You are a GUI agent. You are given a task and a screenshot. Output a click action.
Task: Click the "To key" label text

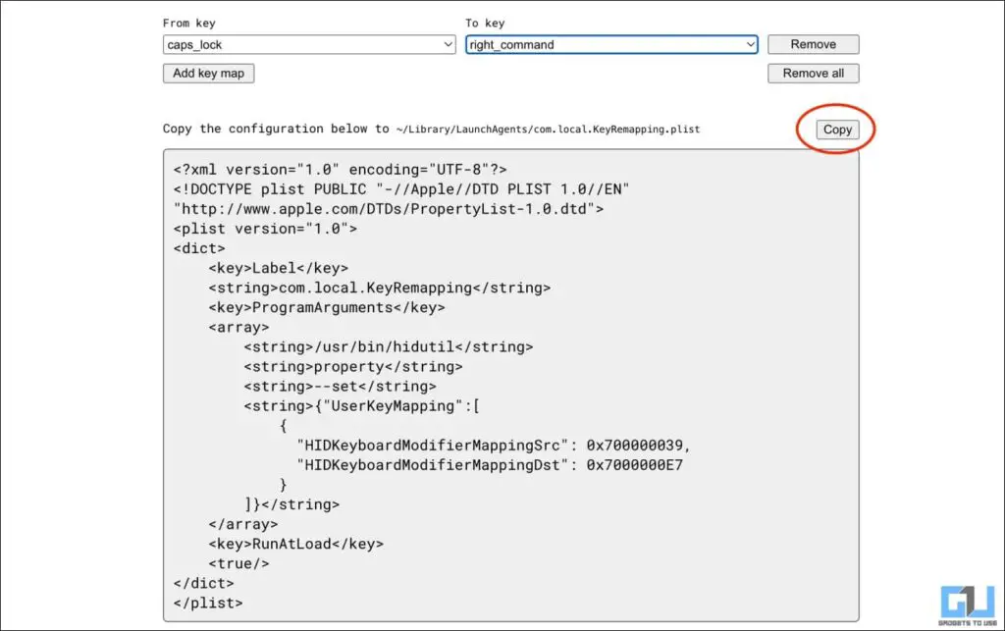coord(487,23)
